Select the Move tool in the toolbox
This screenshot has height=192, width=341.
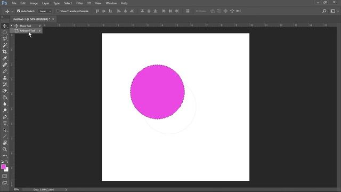[x=5, y=26]
